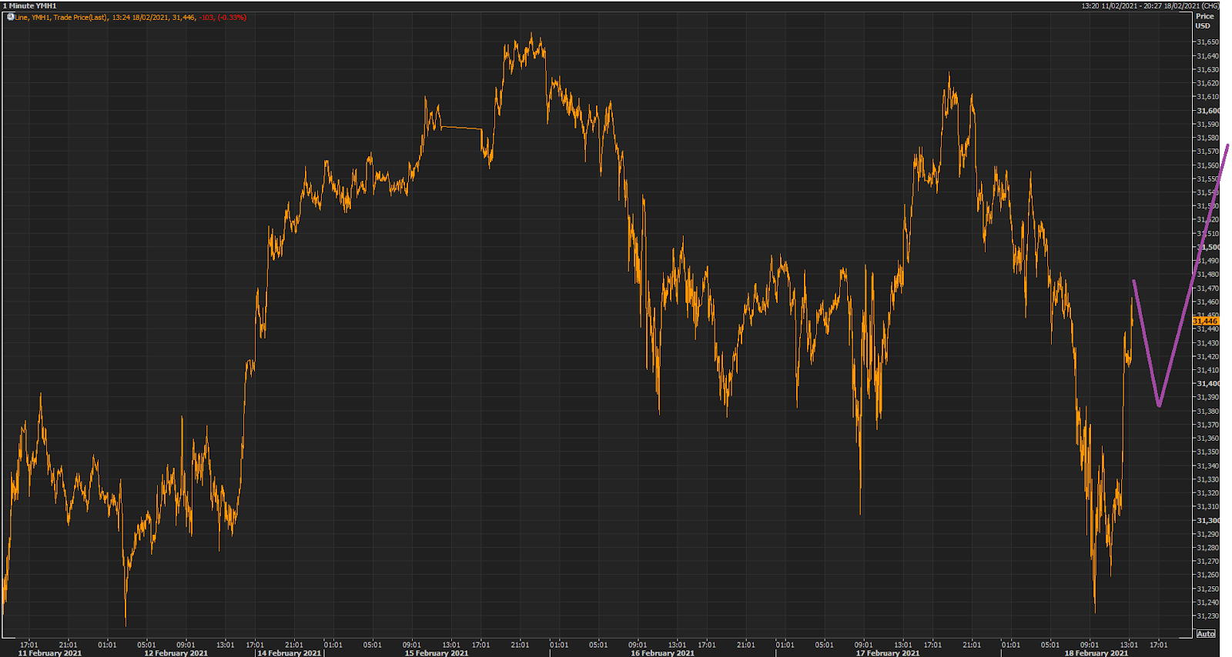Click the date range 13:20 11/02/2021 - 20:27 18/02/2021
This screenshot has height=657, width=1232.
(1141, 5)
